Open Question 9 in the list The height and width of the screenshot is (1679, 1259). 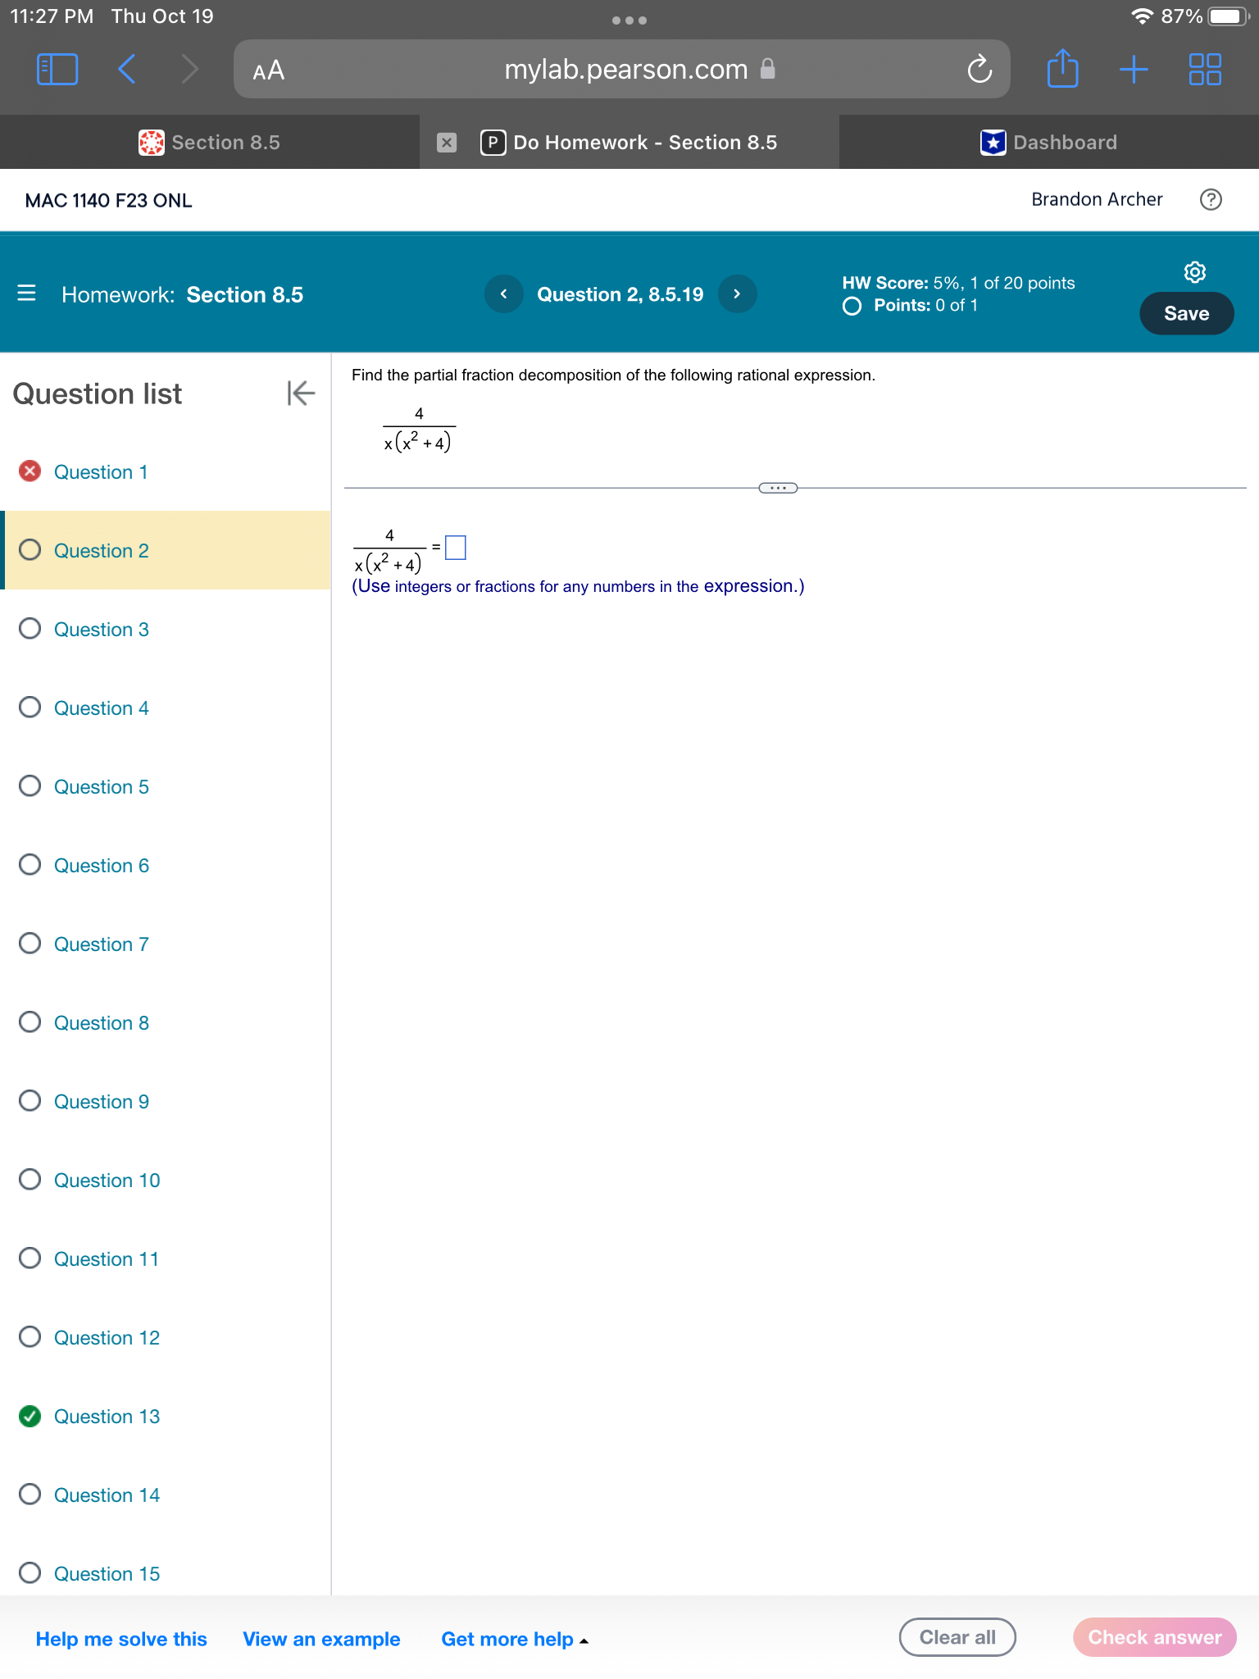tap(102, 1102)
